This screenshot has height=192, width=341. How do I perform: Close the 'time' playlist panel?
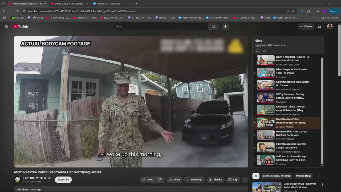[x=319, y=43]
